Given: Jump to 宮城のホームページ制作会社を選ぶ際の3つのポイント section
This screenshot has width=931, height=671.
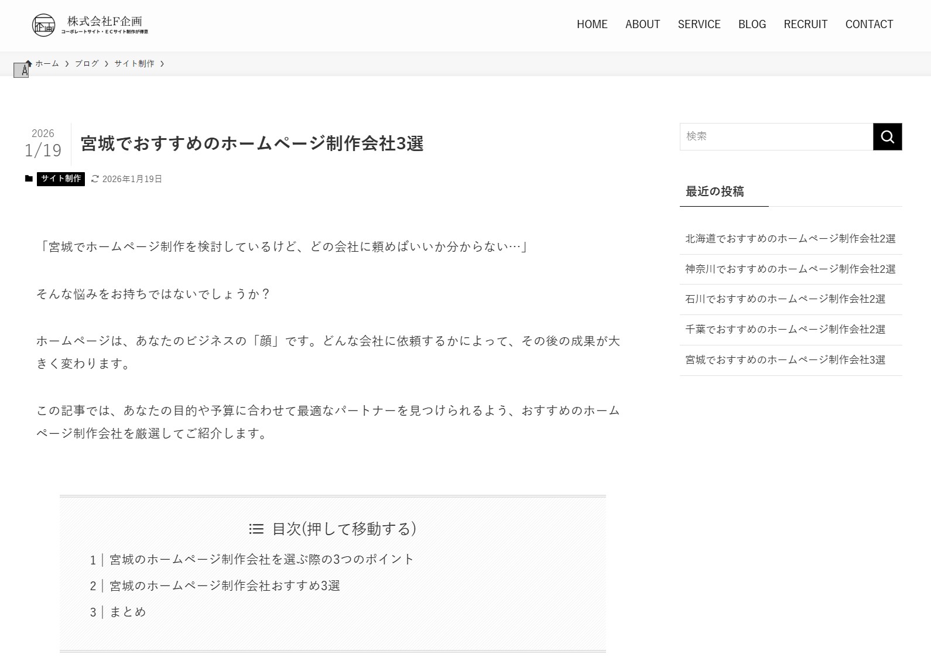Looking at the screenshot, I should click(x=262, y=559).
